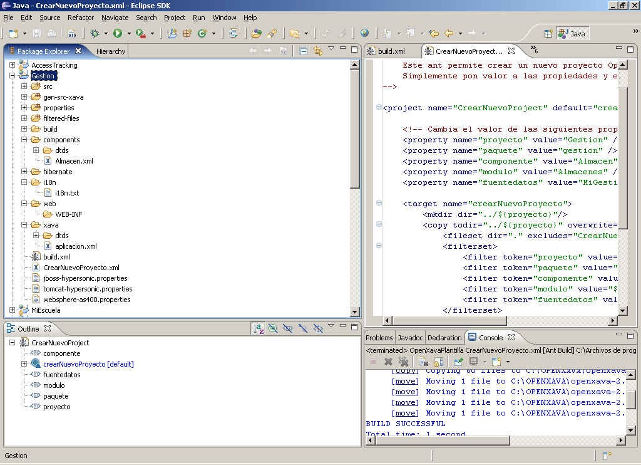641x465 pixels.
Task: Collapse the components folder in tree
Action: (x=24, y=140)
